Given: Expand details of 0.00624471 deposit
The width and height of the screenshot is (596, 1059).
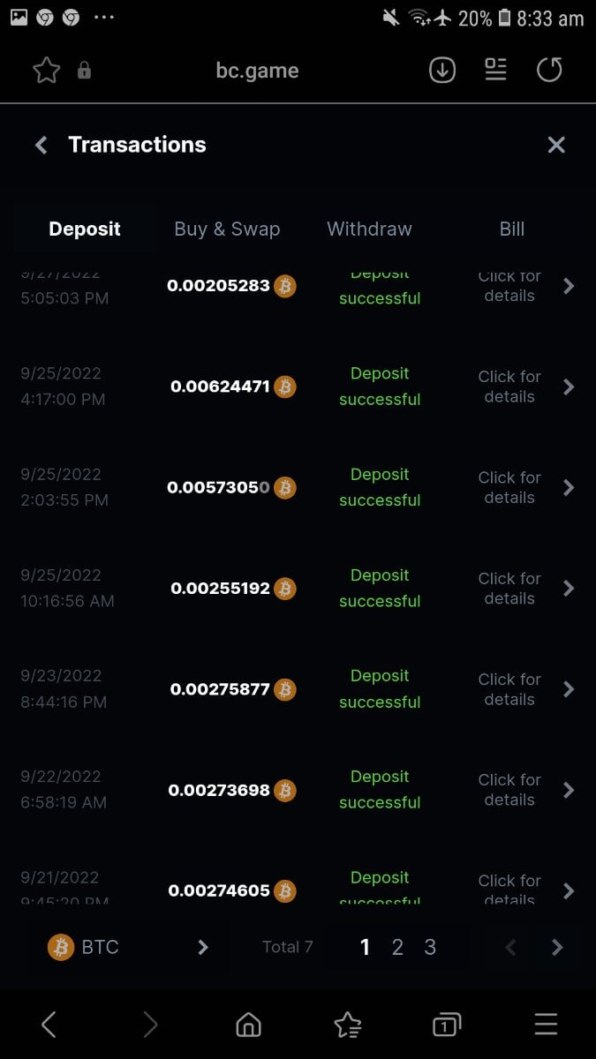Looking at the screenshot, I should [x=569, y=387].
